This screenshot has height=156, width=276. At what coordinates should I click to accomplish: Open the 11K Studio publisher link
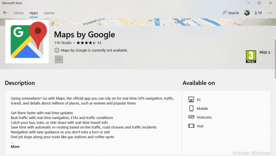[x=63, y=43]
